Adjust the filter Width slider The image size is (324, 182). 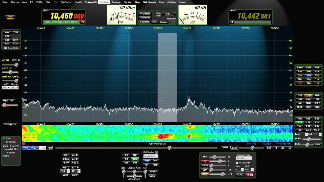click(311, 139)
